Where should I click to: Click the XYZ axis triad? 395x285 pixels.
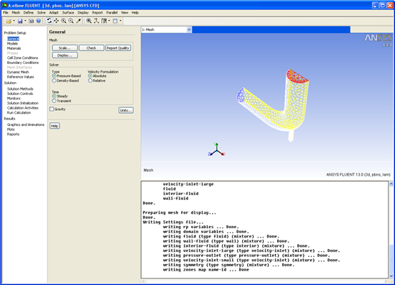217,150
